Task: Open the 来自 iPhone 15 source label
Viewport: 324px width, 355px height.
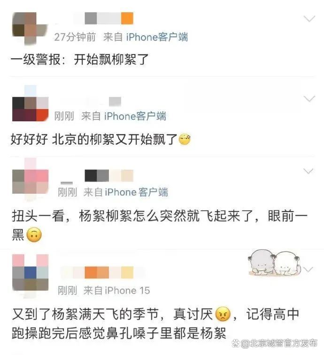Action: (116, 291)
